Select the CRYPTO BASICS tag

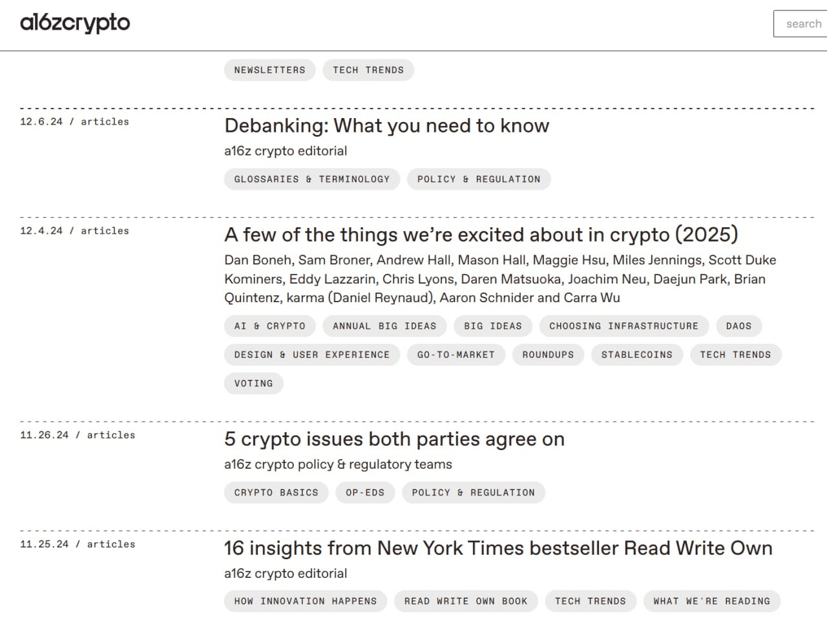pyautogui.click(x=277, y=493)
